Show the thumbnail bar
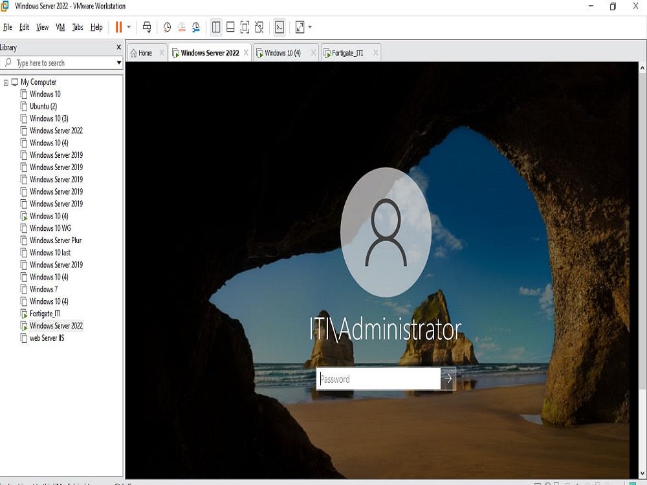Viewport: 647px width, 485px height. [230, 27]
